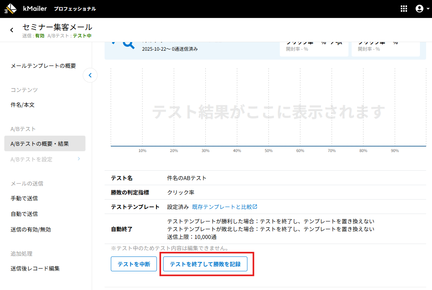Open 送信の有効/無効 setting

point(31,230)
